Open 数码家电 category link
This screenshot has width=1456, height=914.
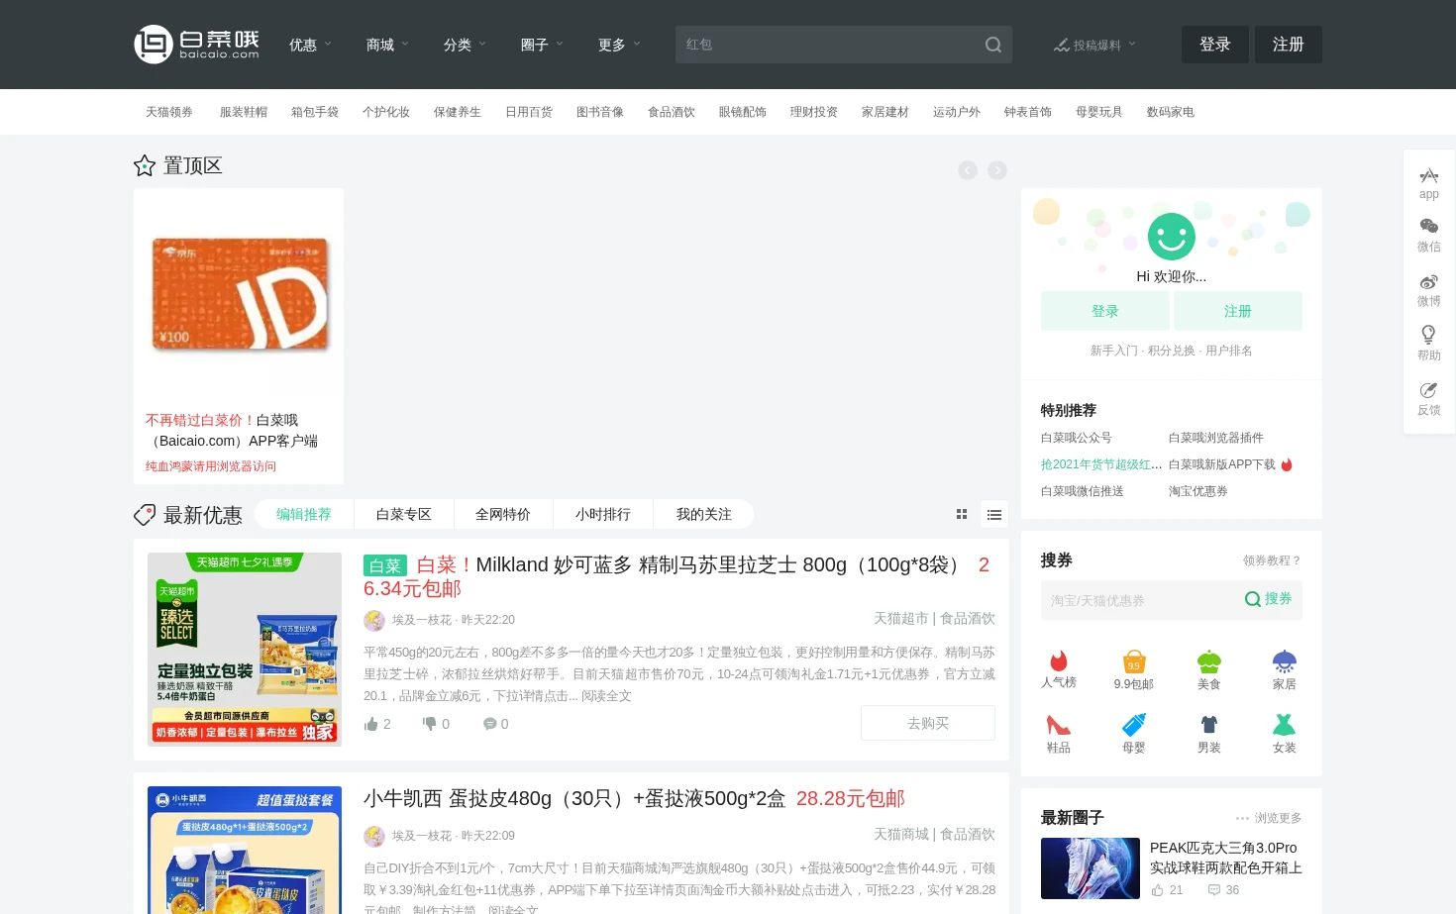(x=1171, y=112)
